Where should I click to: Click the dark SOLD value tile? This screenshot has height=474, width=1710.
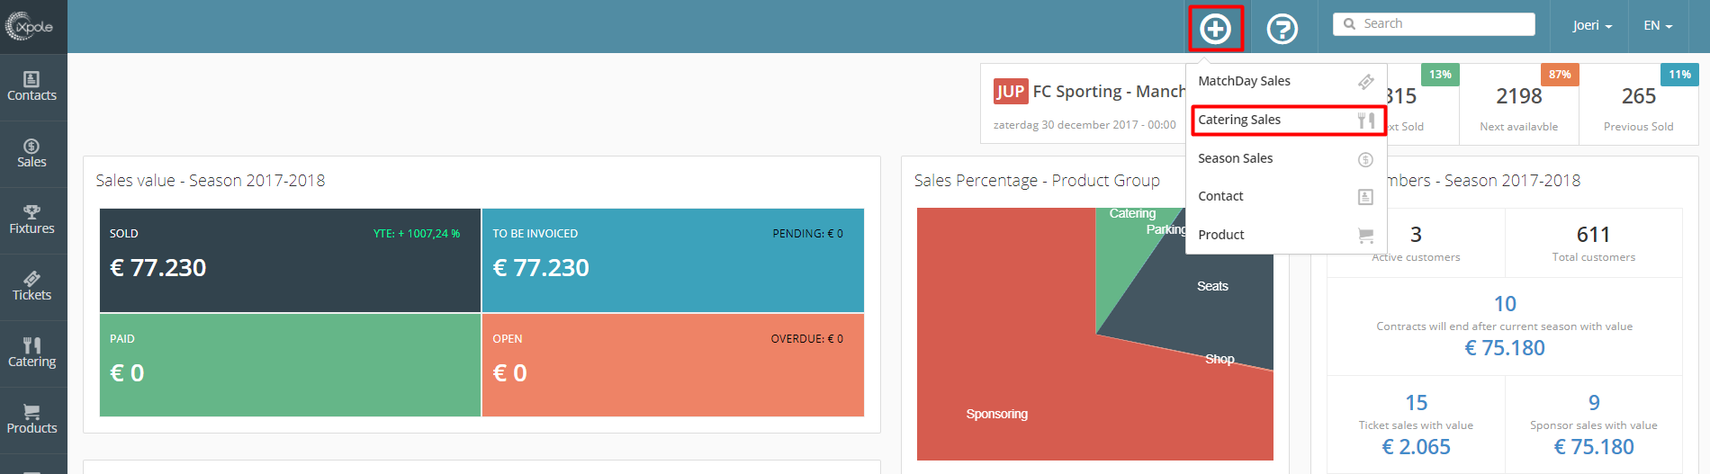pos(290,261)
